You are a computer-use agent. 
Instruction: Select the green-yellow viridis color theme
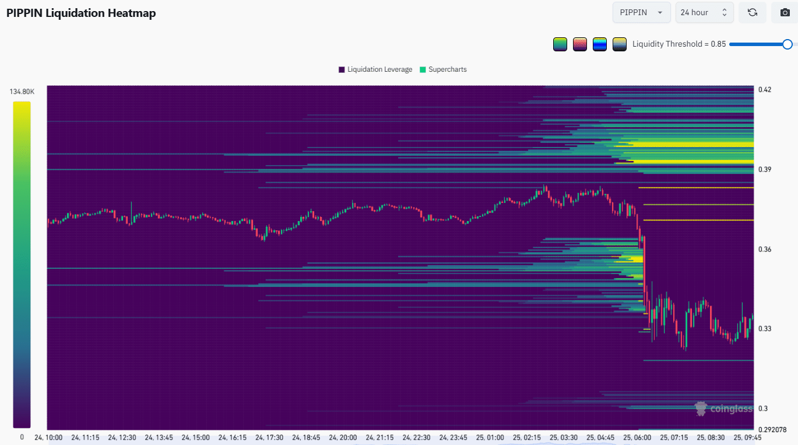[x=560, y=44]
